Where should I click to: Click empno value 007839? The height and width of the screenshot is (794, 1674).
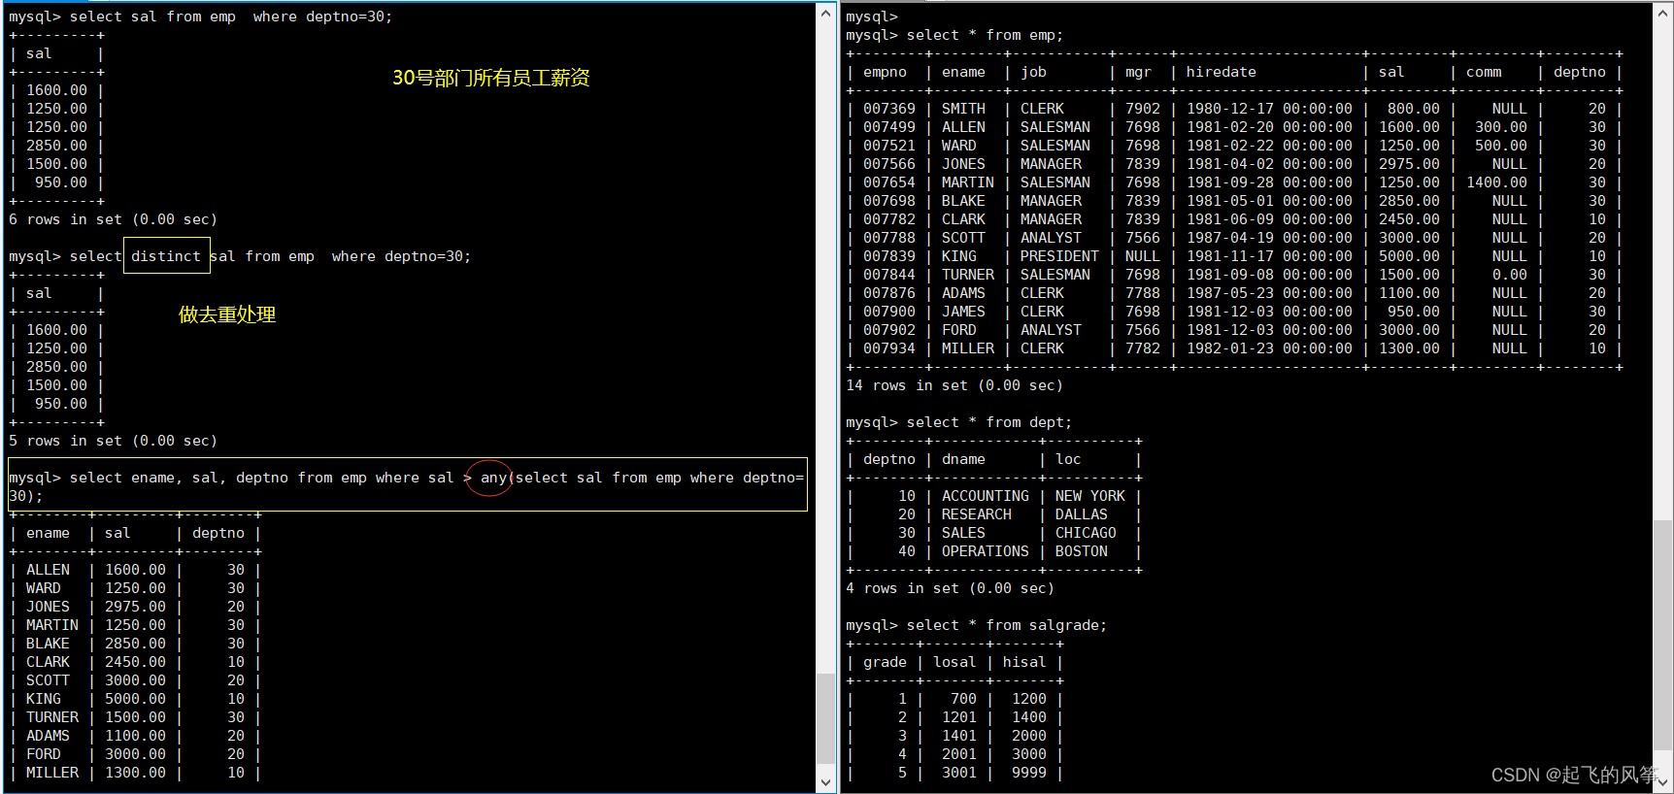pyautogui.click(x=888, y=256)
